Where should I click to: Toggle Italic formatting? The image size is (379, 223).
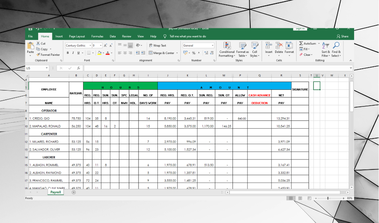coord(73,53)
